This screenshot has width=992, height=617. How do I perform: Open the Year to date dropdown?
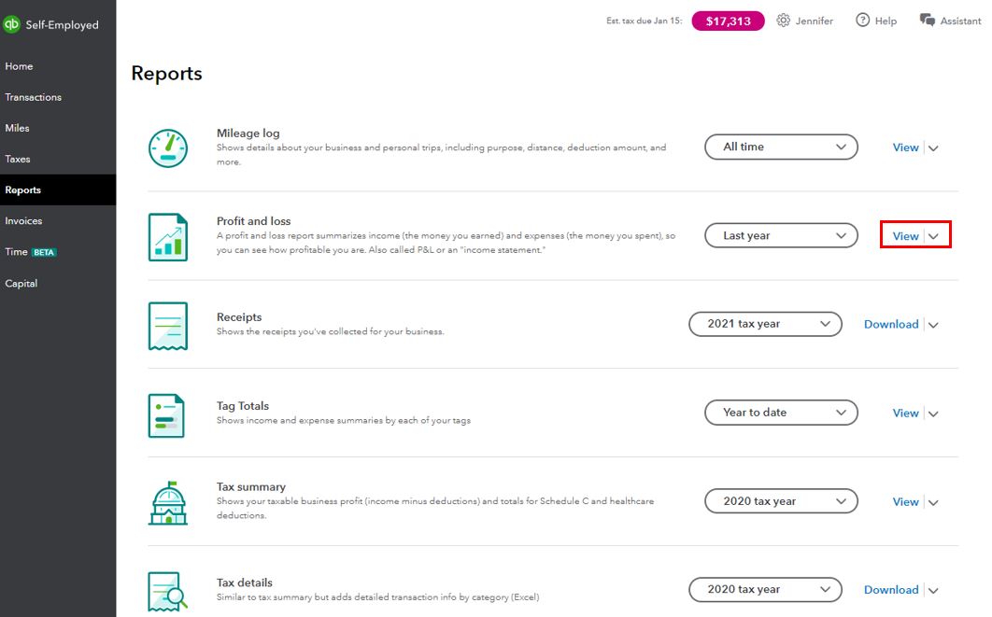(x=781, y=413)
